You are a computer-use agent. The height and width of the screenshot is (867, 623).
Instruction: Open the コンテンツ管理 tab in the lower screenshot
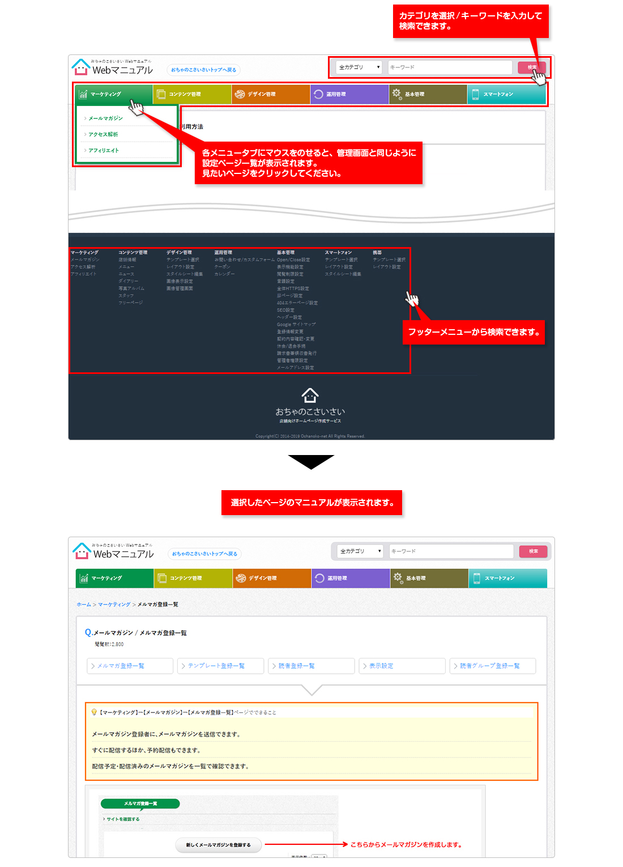(193, 578)
